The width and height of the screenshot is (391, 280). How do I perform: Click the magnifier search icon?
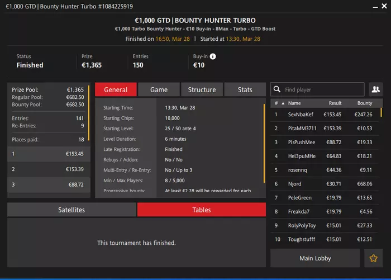[x=277, y=89]
